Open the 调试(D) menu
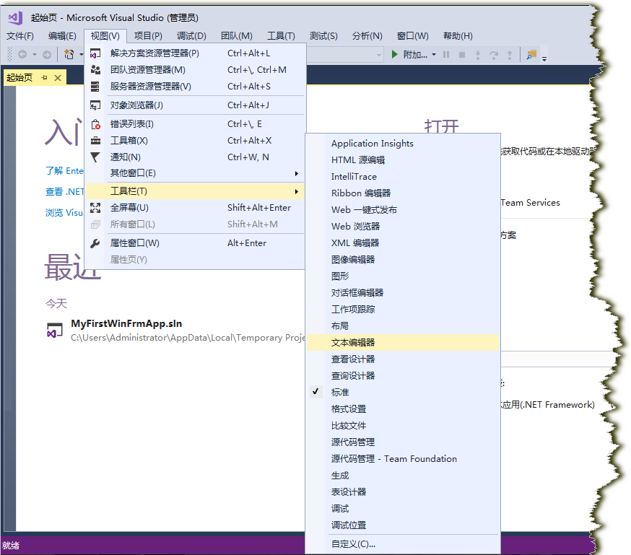This screenshot has width=631, height=555. click(191, 36)
